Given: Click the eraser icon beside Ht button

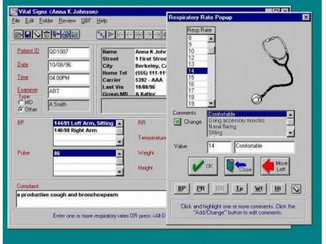Looking at the screenshot, I should 296,189.
